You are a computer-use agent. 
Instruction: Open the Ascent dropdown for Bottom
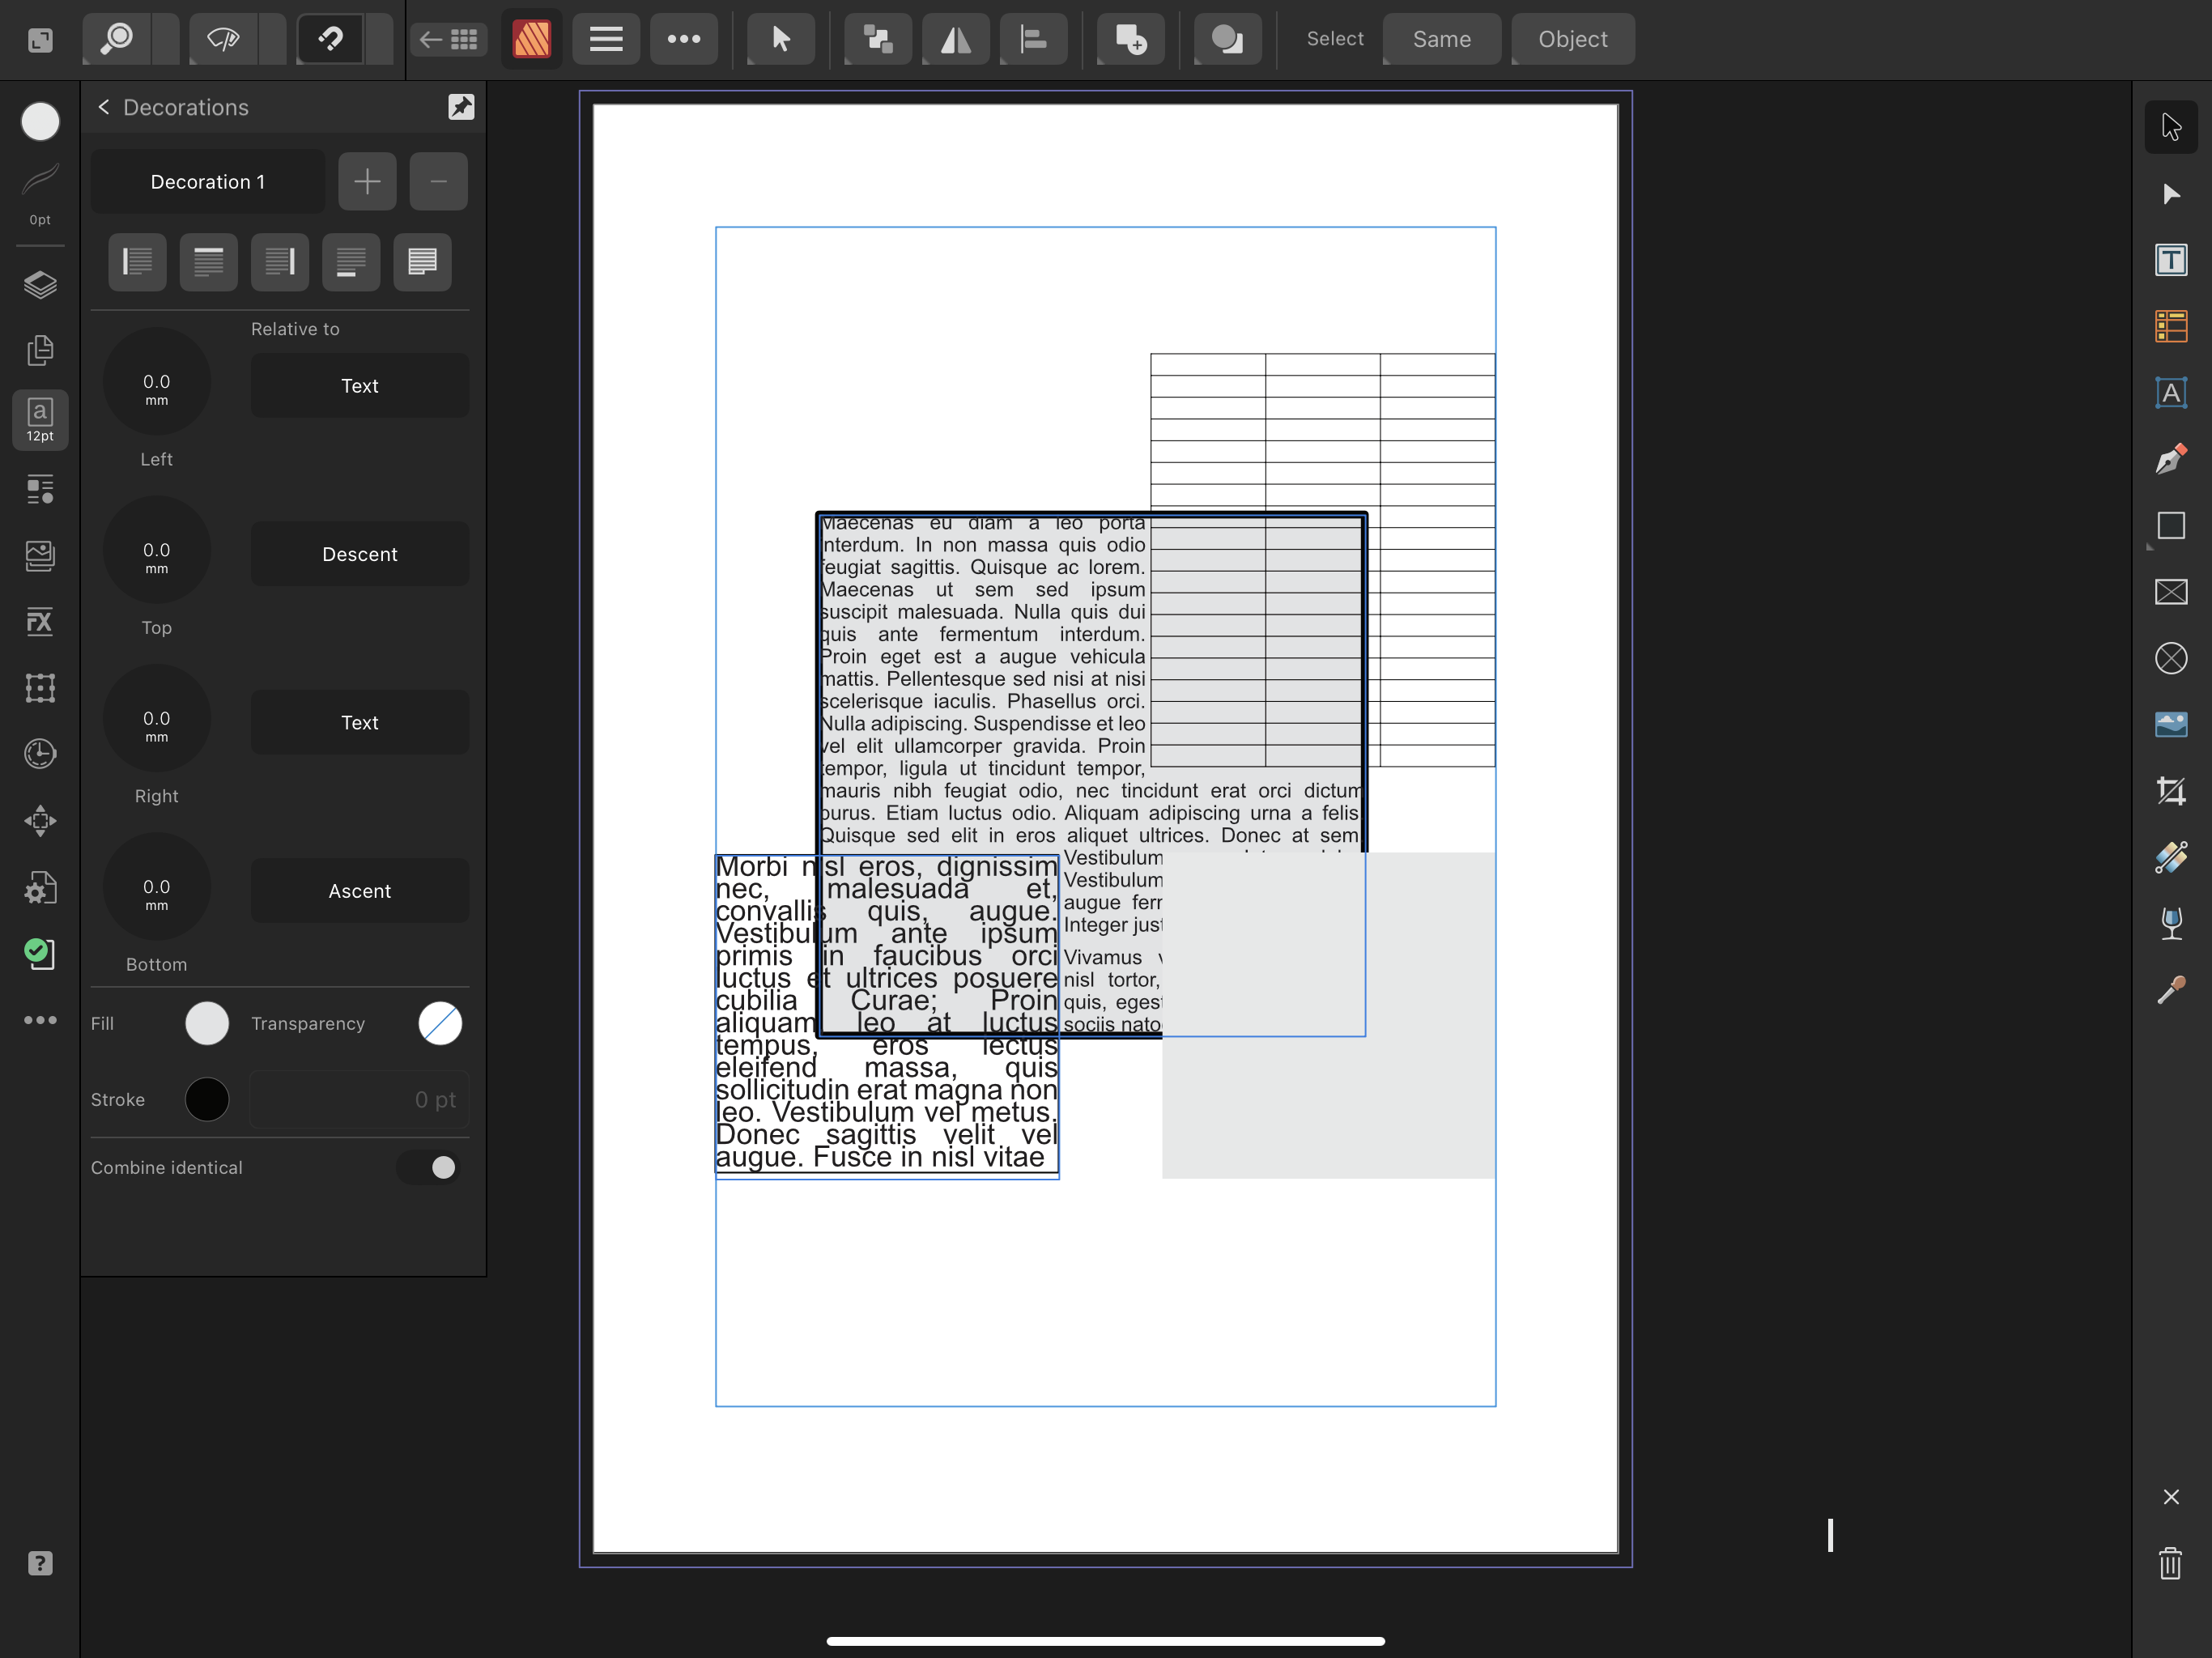[359, 891]
